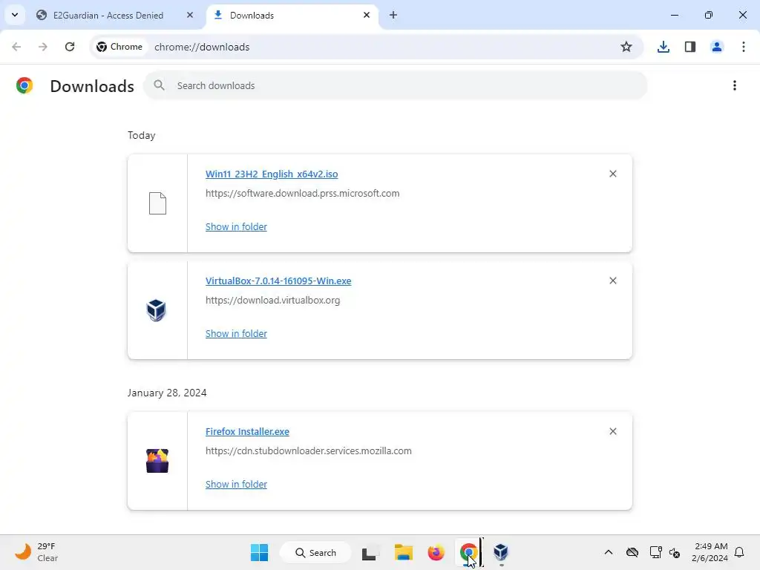Open the Windows Start menu

tap(259, 552)
